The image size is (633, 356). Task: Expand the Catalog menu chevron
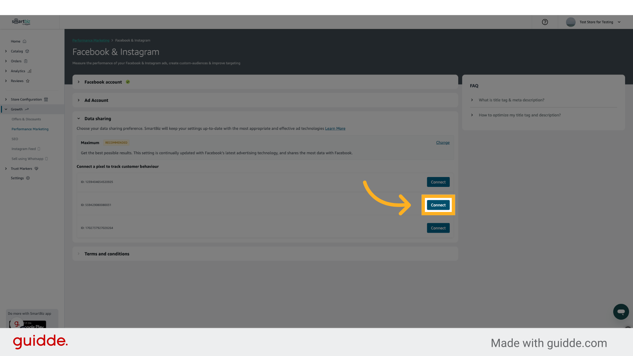tap(6, 51)
